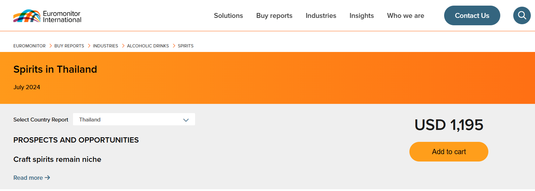Screen dimensions: 535x191
Task: Click the Euromonitor International logo
Action: (x=47, y=16)
